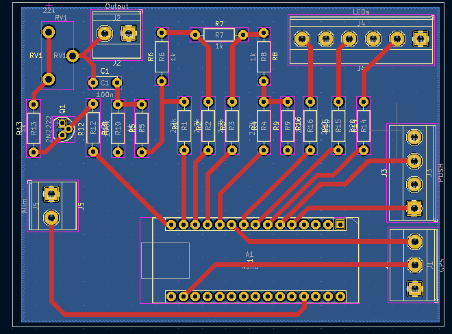This screenshot has height=334, width=452.
Task: Select resistor R10 footprint
Action: pos(118,128)
